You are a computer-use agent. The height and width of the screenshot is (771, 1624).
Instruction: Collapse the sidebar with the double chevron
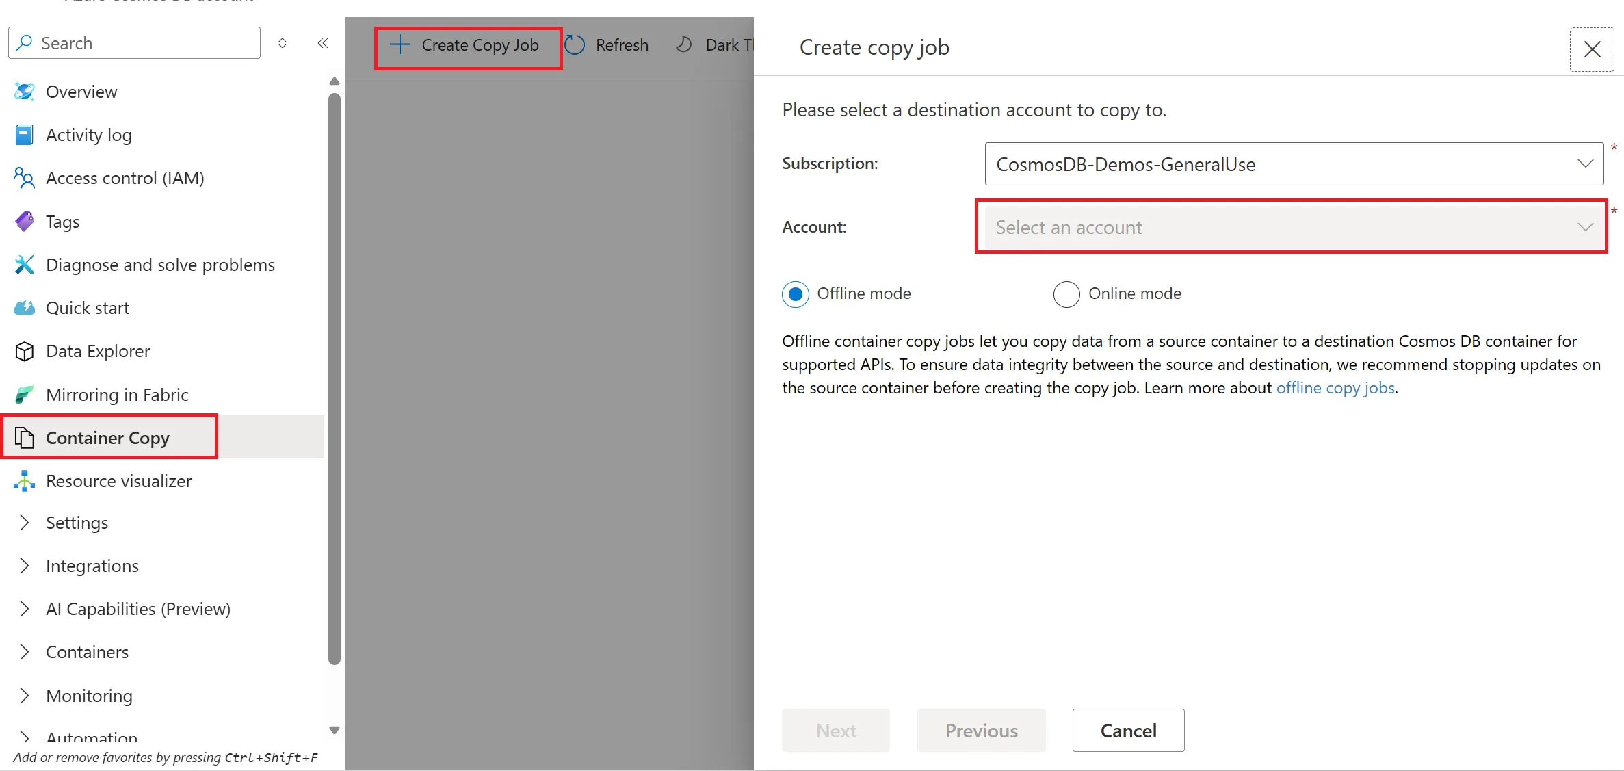click(323, 43)
